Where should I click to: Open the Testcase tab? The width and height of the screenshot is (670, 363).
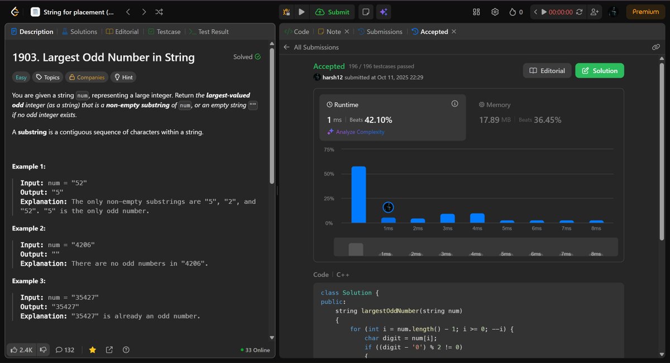164,32
